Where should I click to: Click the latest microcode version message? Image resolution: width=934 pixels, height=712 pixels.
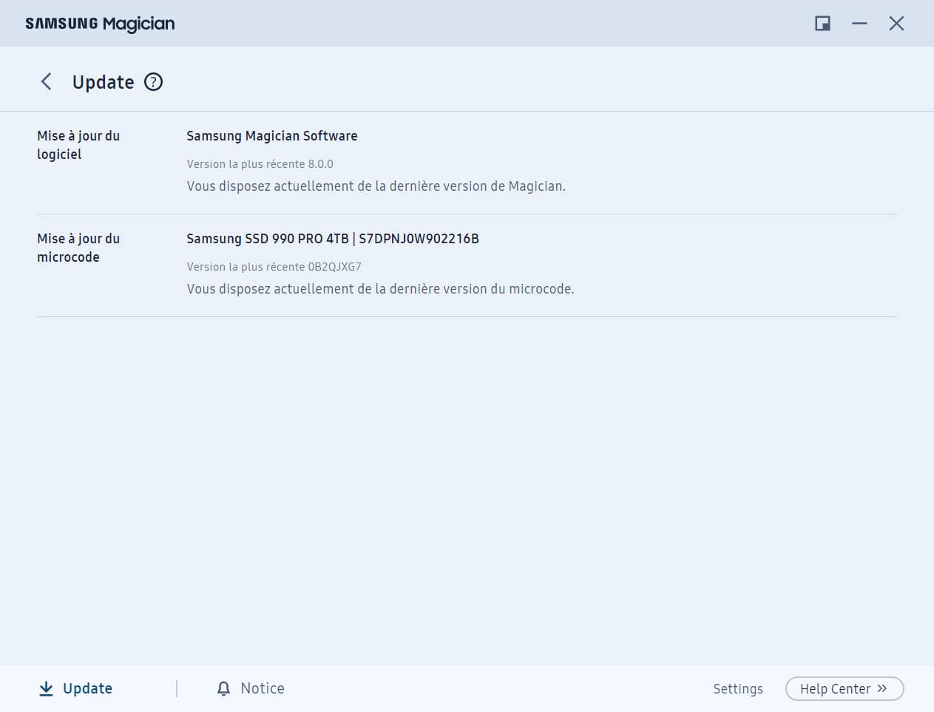point(380,289)
